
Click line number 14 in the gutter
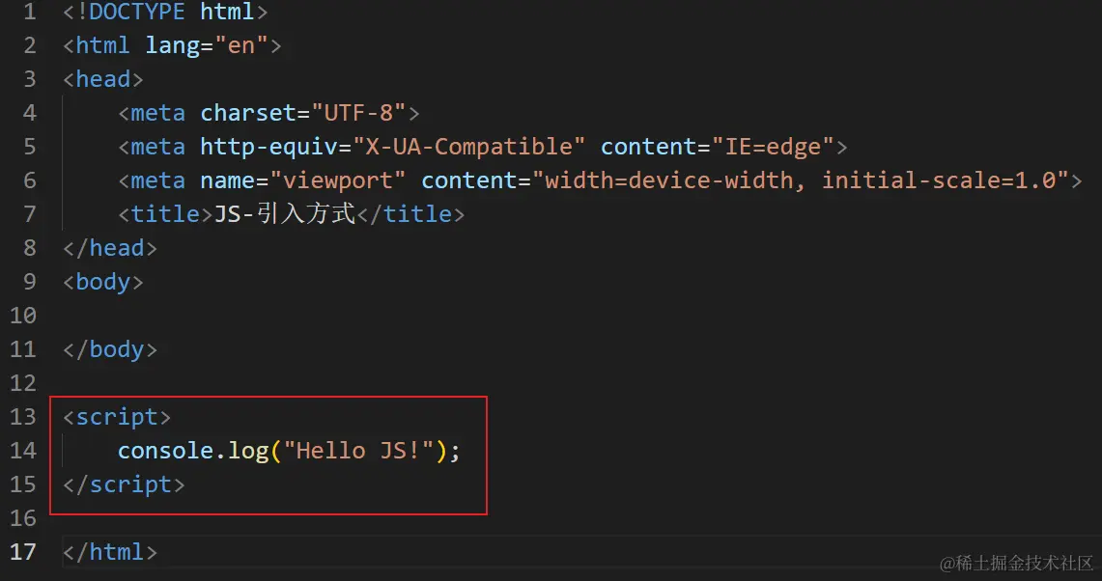[x=23, y=451]
